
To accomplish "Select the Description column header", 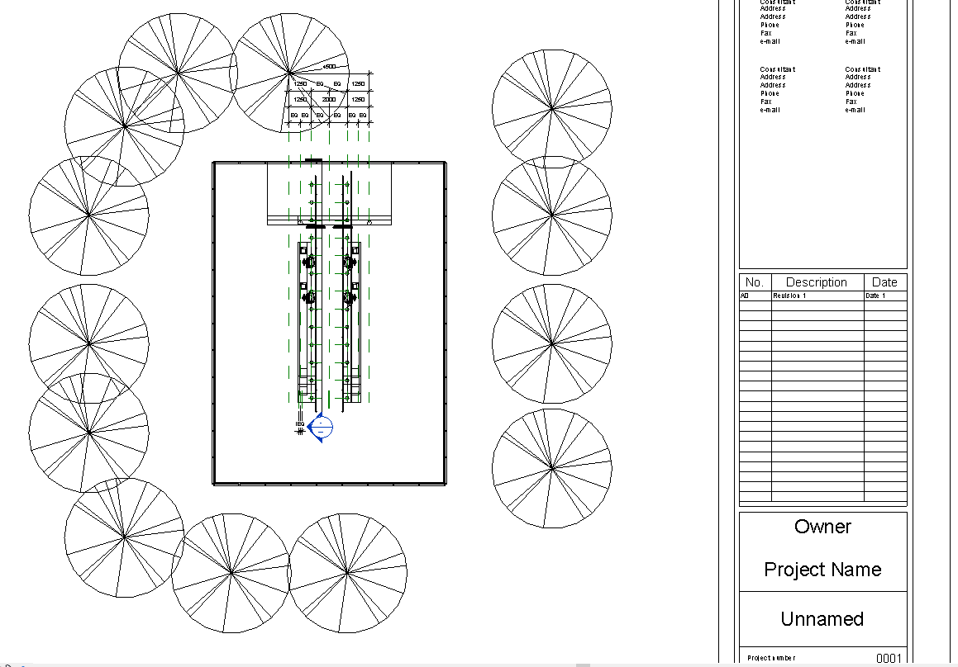I will [817, 282].
